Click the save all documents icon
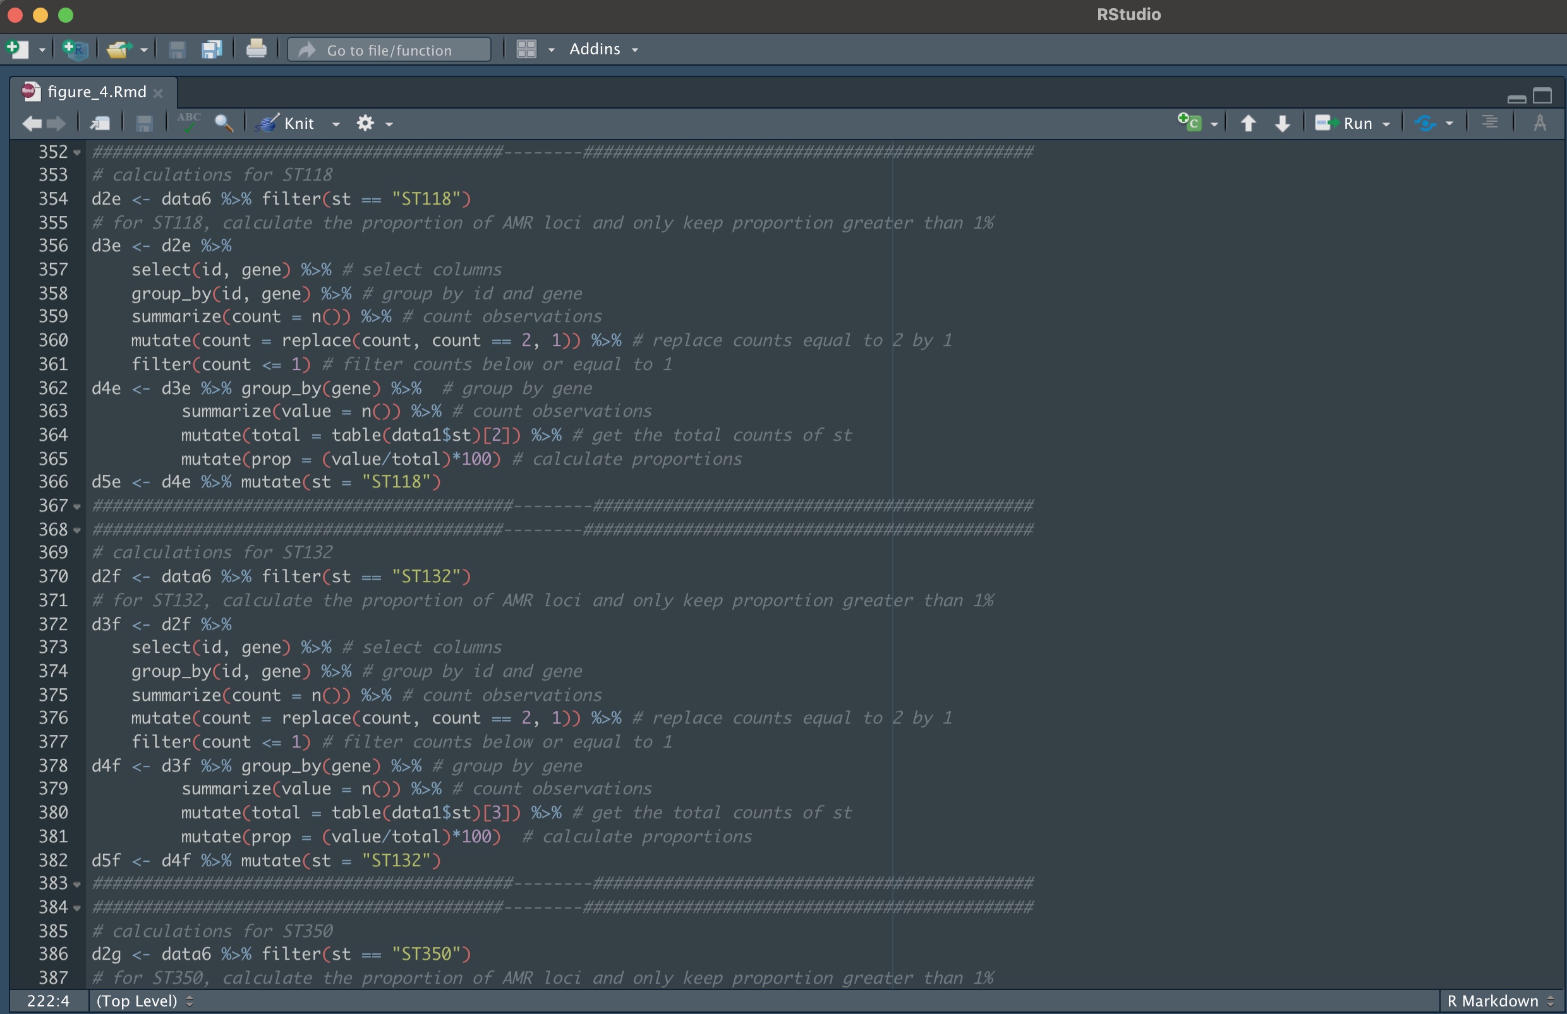1567x1014 pixels. [x=211, y=49]
